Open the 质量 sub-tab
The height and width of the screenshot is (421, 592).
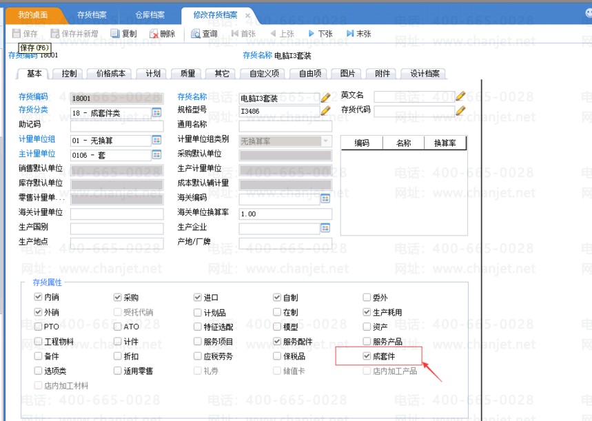187,74
